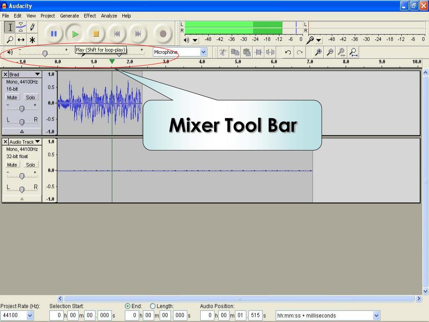429x322 pixels.
Task: Click the Record button
Action: tap(163, 34)
